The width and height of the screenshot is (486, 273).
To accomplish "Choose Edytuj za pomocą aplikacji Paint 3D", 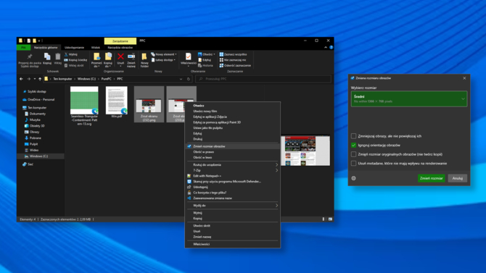I will [232, 122].
